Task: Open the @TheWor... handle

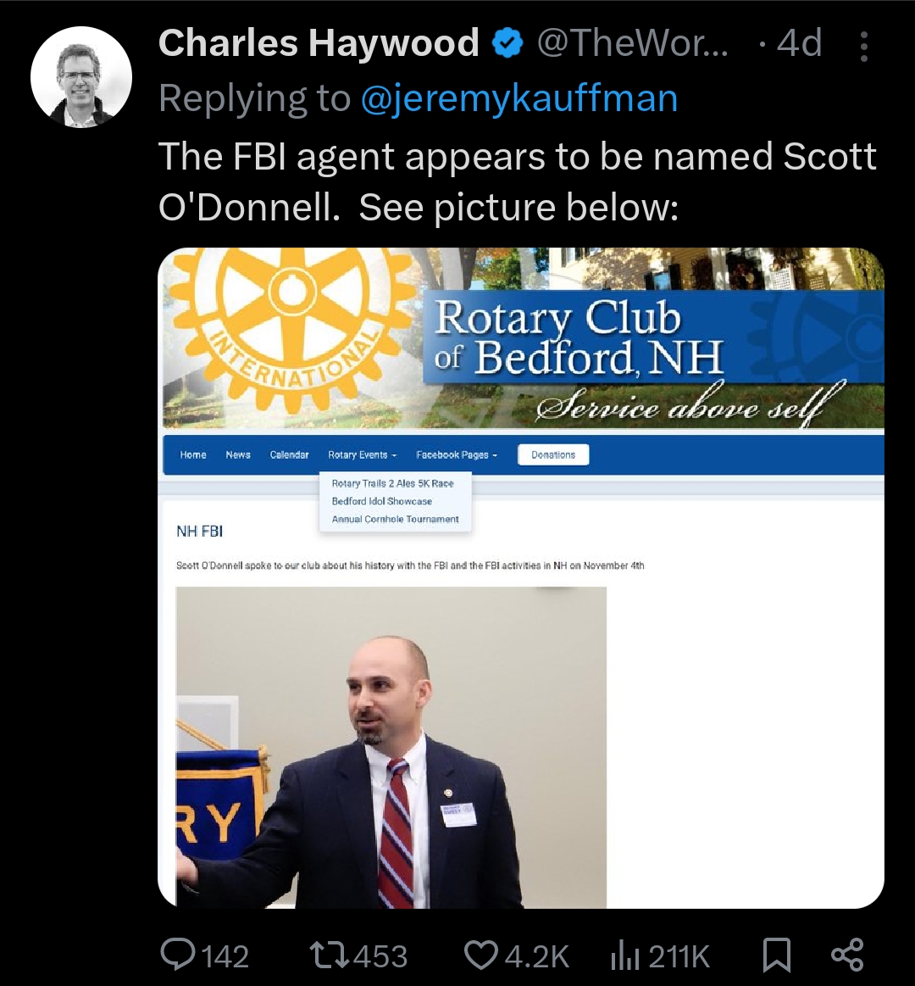Action: pos(633,43)
